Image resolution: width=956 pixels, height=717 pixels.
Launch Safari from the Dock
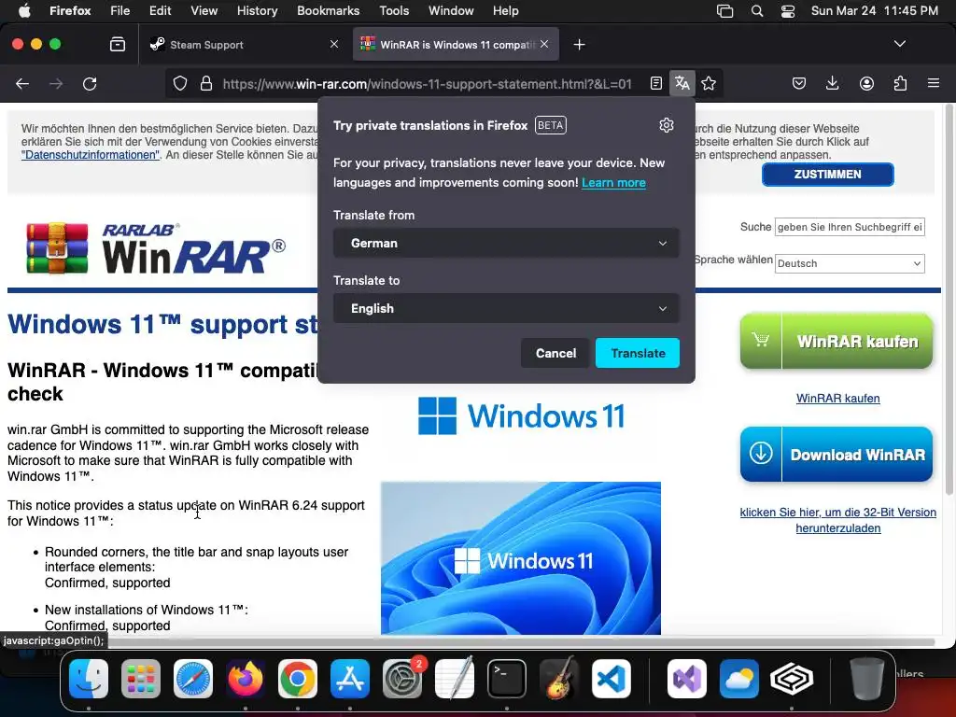pyautogui.click(x=193, y=679)
